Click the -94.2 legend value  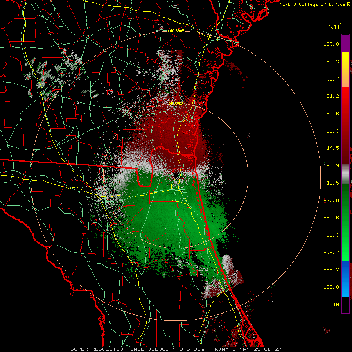[331, 270]
